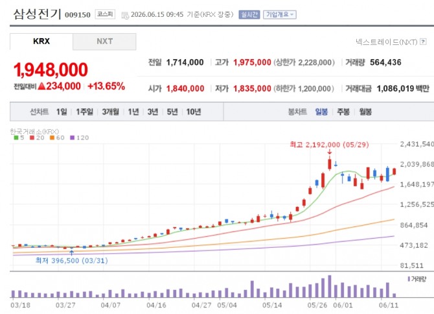434x314 pixels.
Task: Click the red arrow at 최고 2,192,000
Action: (x=329, y=152)
